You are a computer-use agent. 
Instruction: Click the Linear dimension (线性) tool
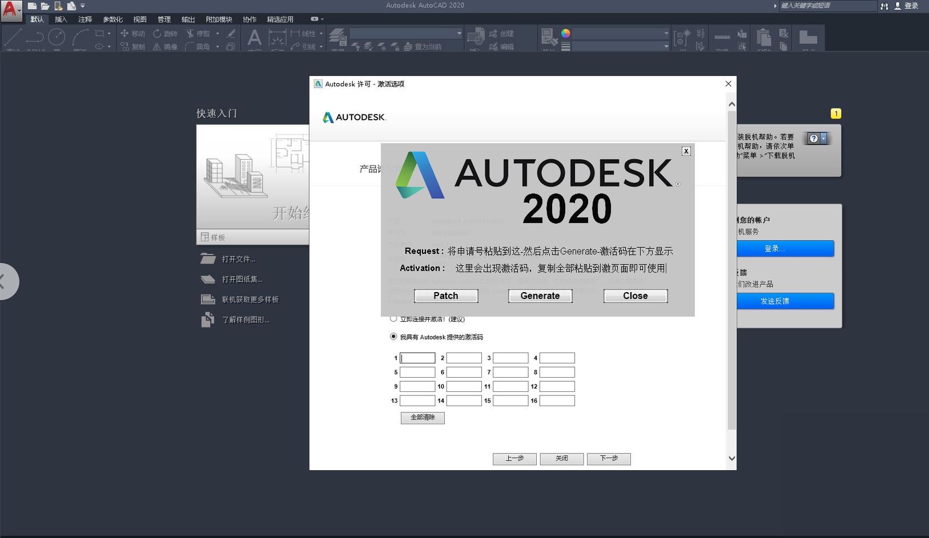303,34
